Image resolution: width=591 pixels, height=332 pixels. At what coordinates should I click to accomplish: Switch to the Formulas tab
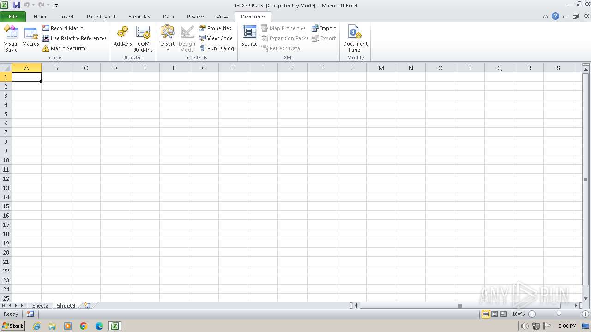coord(139,17)
